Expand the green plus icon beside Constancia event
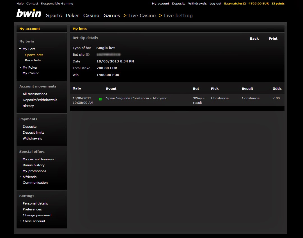 point(100,99)
